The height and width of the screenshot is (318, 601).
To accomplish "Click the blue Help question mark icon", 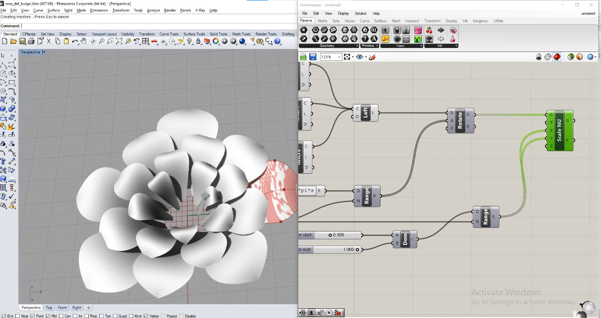I will (278, 41).
